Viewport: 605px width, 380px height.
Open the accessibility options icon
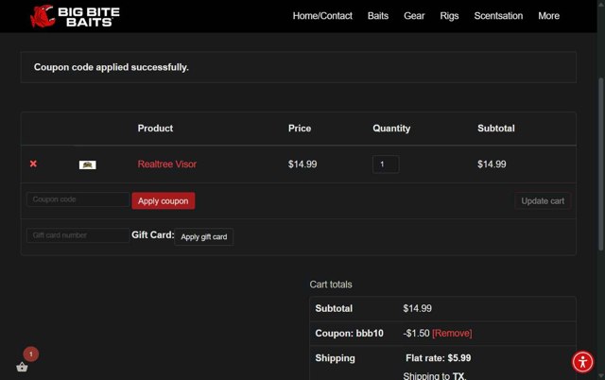pyautogui.click(x=582, y=362)
